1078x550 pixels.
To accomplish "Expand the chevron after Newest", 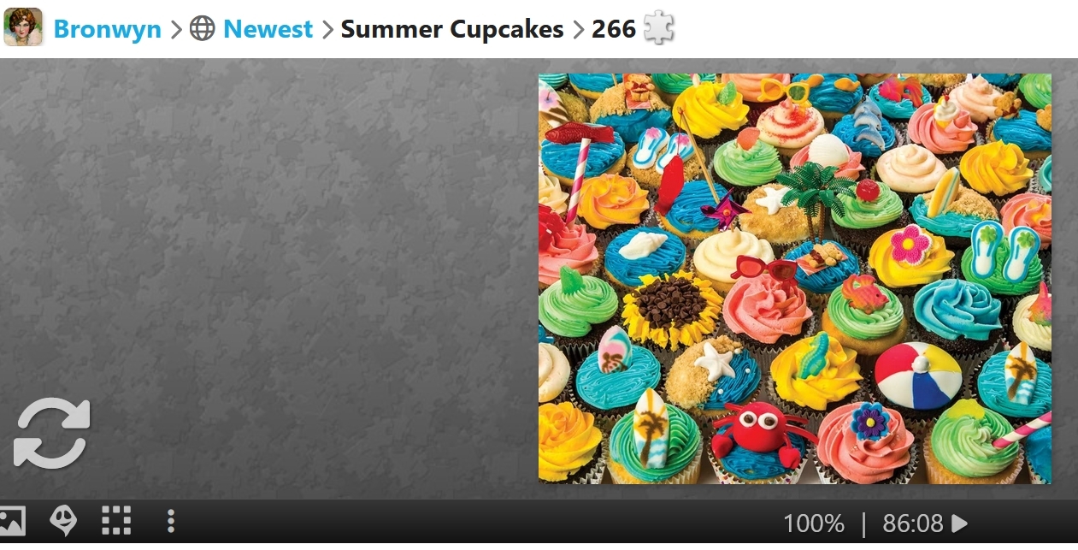I will point(327,29).
